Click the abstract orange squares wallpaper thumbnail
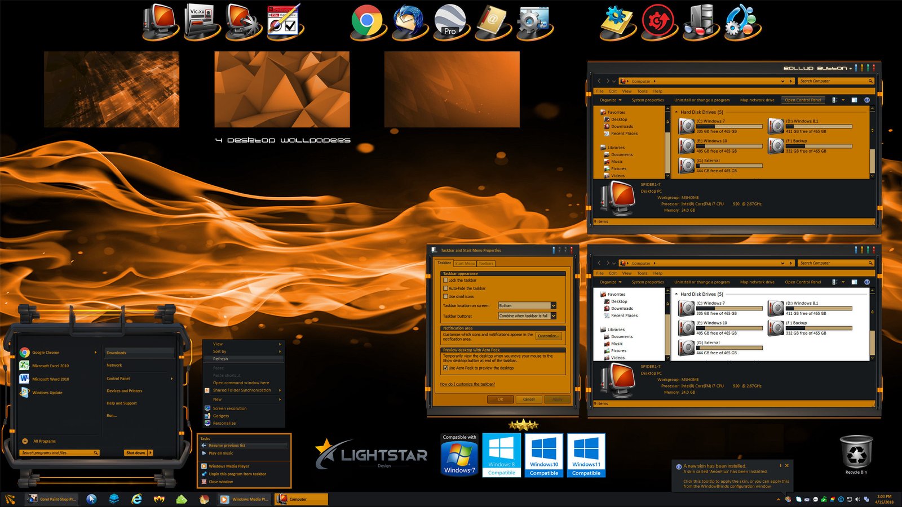 pyautogui.click(x=112, y=90)
